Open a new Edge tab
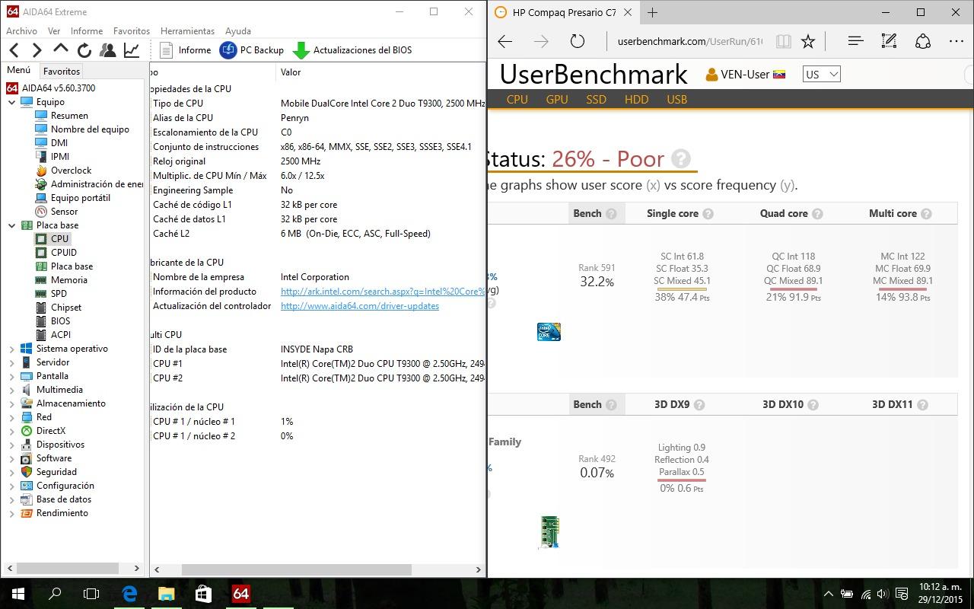Screen dimensions: 974x609 click(x=652, y=12)
